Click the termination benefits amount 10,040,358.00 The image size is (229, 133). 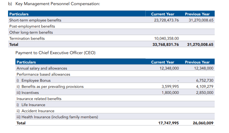tap(166, 38)
